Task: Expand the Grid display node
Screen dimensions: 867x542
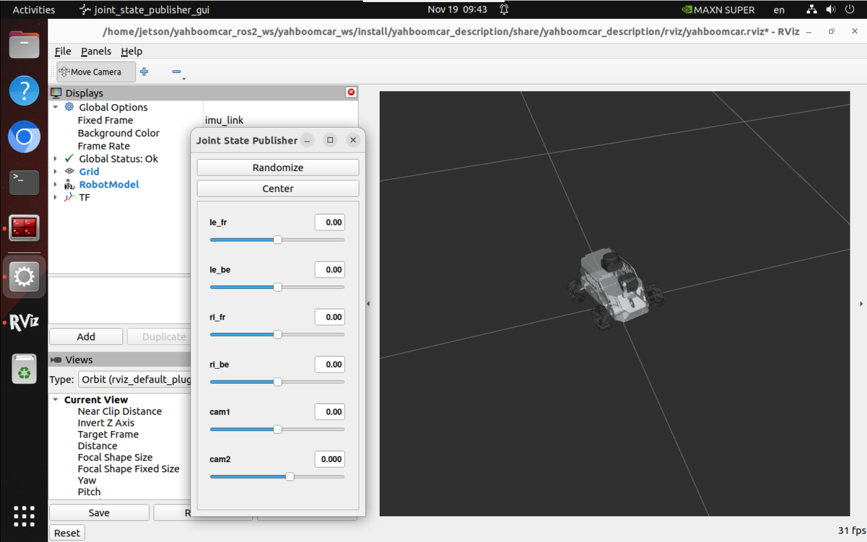Action: pos(55,172)
